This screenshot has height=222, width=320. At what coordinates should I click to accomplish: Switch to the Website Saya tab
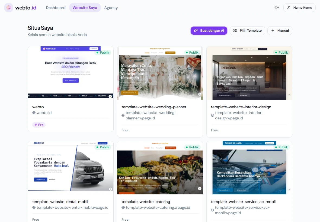85,8
